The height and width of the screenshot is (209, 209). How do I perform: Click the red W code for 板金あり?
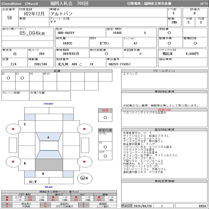(7, 204)
